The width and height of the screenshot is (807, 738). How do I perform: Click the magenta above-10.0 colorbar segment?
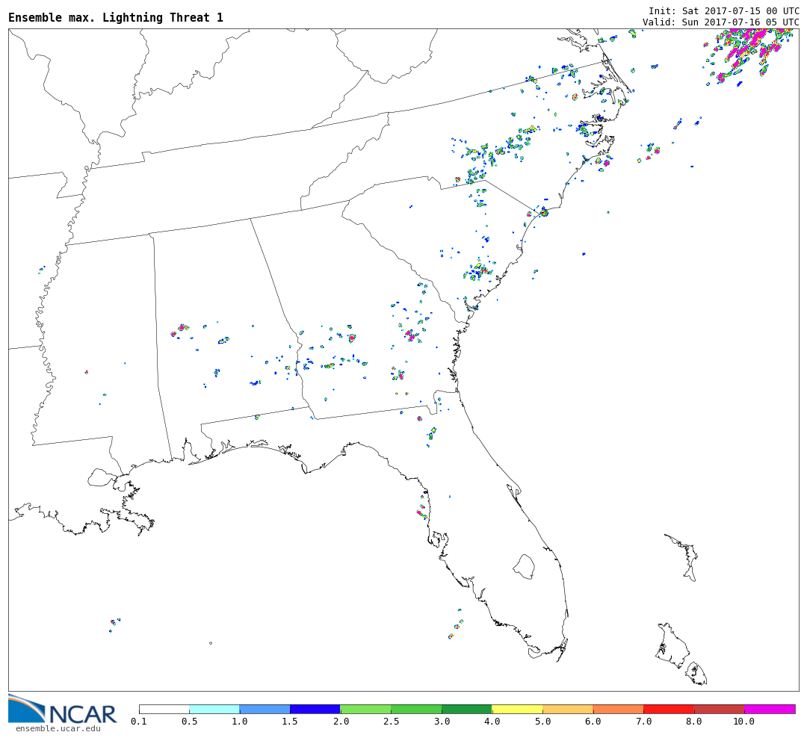pos(770,709)
